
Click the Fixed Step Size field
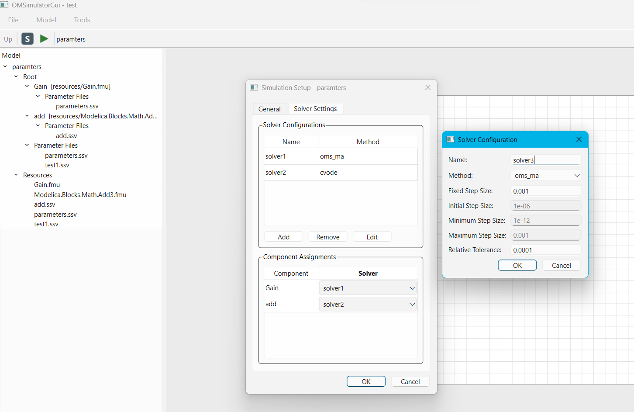pos(546,191)
